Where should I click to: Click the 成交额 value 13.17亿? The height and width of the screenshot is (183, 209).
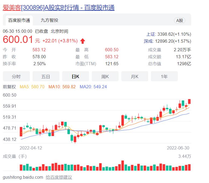[183, 57]
